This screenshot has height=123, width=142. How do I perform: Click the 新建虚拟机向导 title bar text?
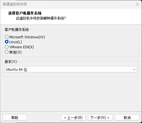pos(15,4)
